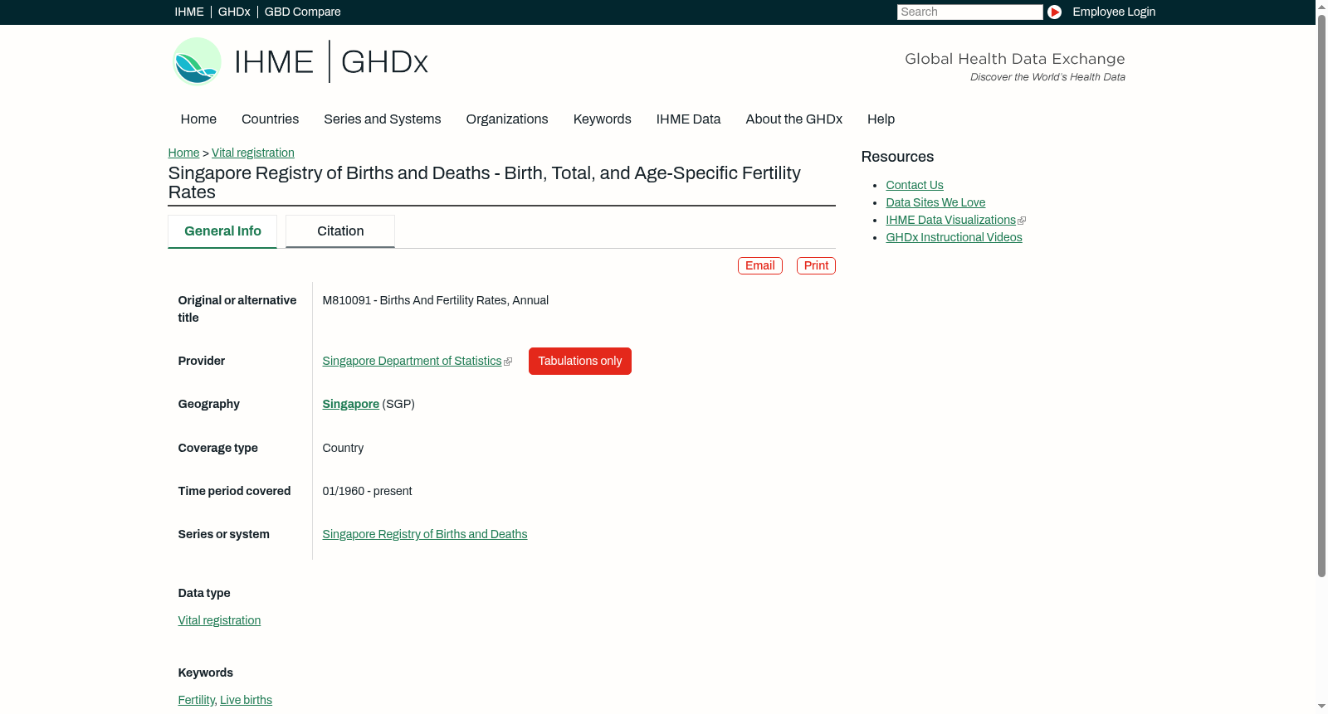Open Singapore Registry of Births and Deaths link
Viewport: 1328px width, 714px height.
click(x=425, y=534)
